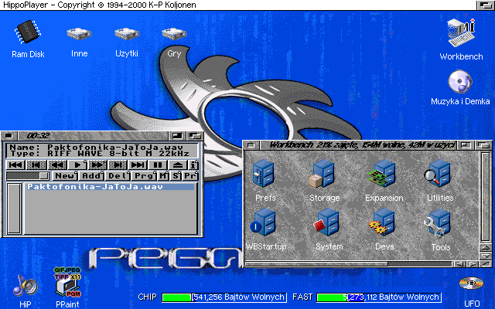Show module info with the i button
The image size is (495, 309).
[x=193, y=165]
